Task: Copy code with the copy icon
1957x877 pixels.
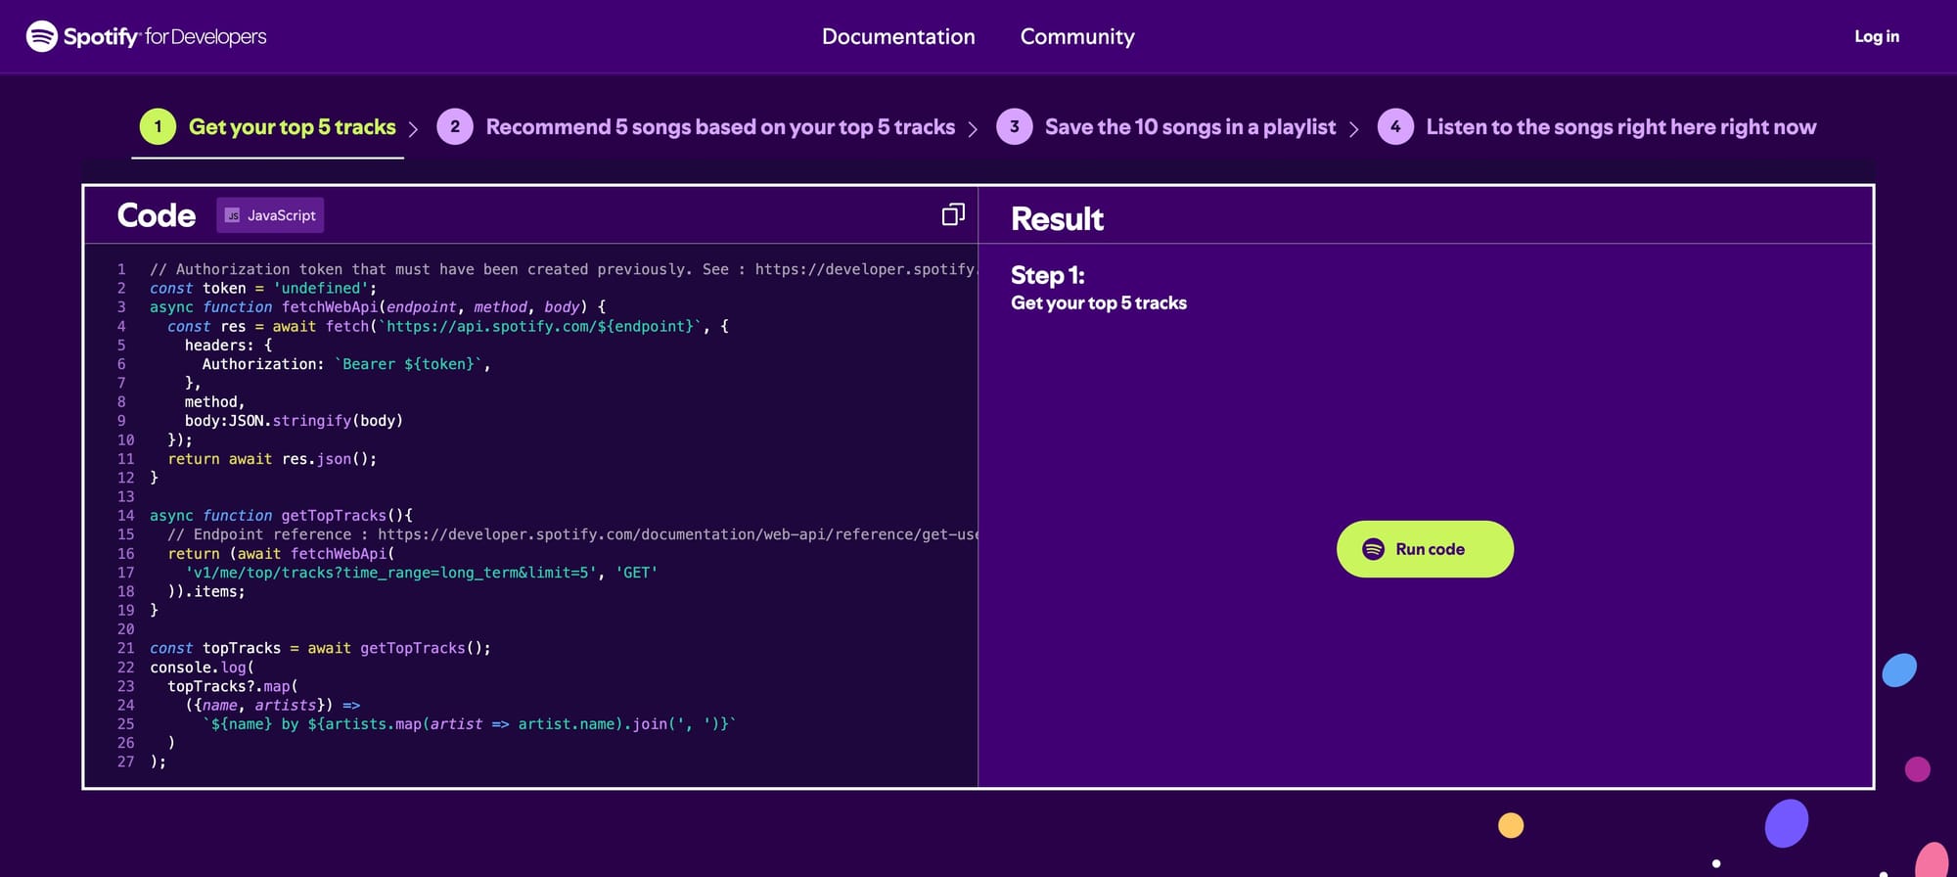Action: 953,214
